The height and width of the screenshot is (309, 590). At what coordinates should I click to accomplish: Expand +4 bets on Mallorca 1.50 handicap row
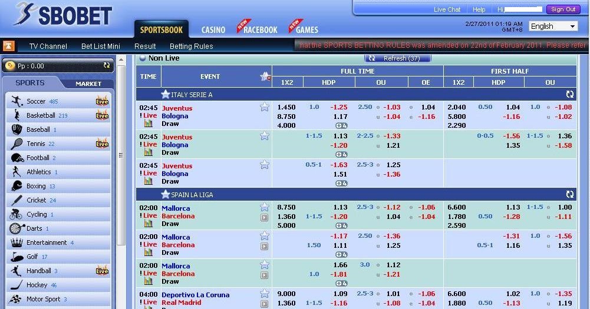coord(341,254)
